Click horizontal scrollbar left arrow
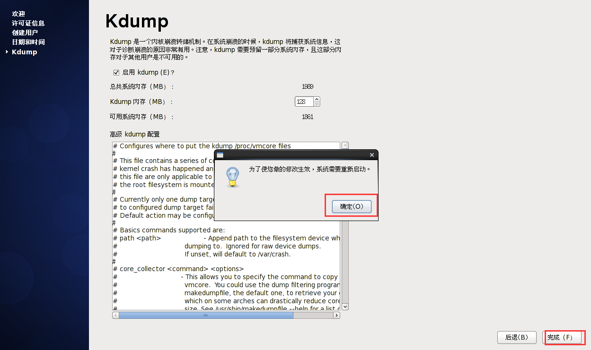This screenshot has height=350, width=591. [115, 315]
